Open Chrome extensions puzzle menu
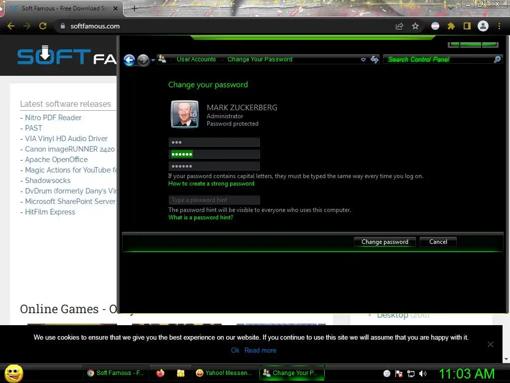Image resolution: width=510 pixels, height=383 pixels. [x=451, y=26]
